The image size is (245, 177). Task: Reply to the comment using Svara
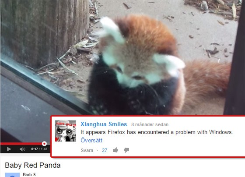click(87, 150)
